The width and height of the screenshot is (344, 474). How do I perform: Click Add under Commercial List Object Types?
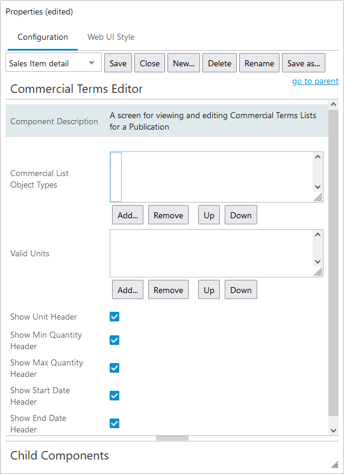click(x=128, y=215)
